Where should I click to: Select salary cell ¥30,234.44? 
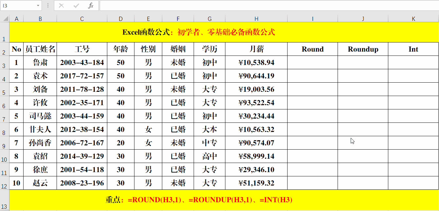click(x=256, y=116)
